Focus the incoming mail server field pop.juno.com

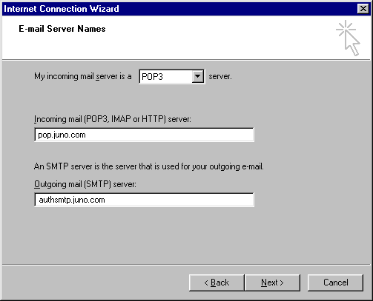tap(144, 135)
